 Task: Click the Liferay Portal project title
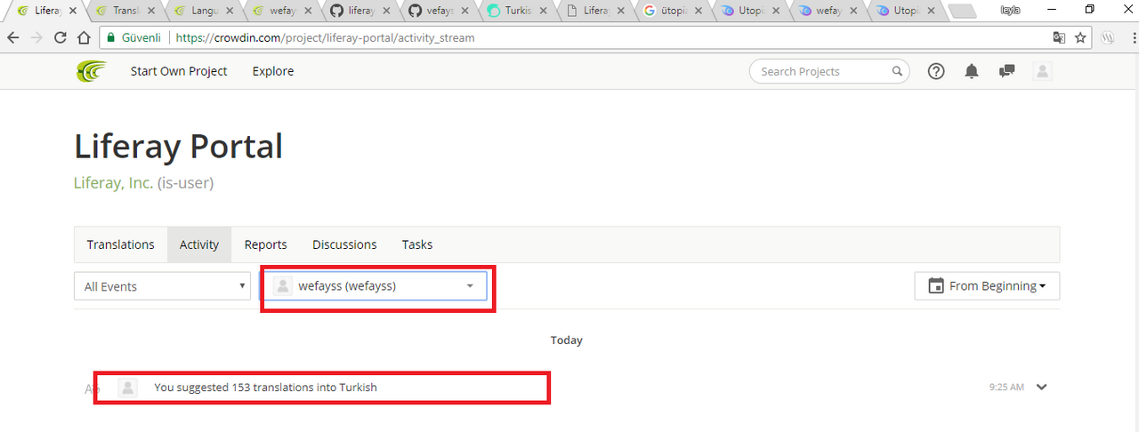coord(178,146)
